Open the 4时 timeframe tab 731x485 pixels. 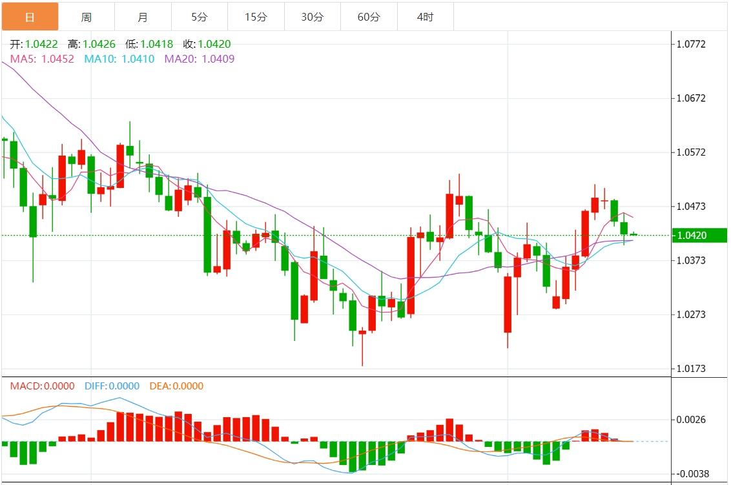[426, 17]
